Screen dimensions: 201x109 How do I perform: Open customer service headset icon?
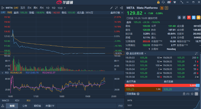pos(163,2)
